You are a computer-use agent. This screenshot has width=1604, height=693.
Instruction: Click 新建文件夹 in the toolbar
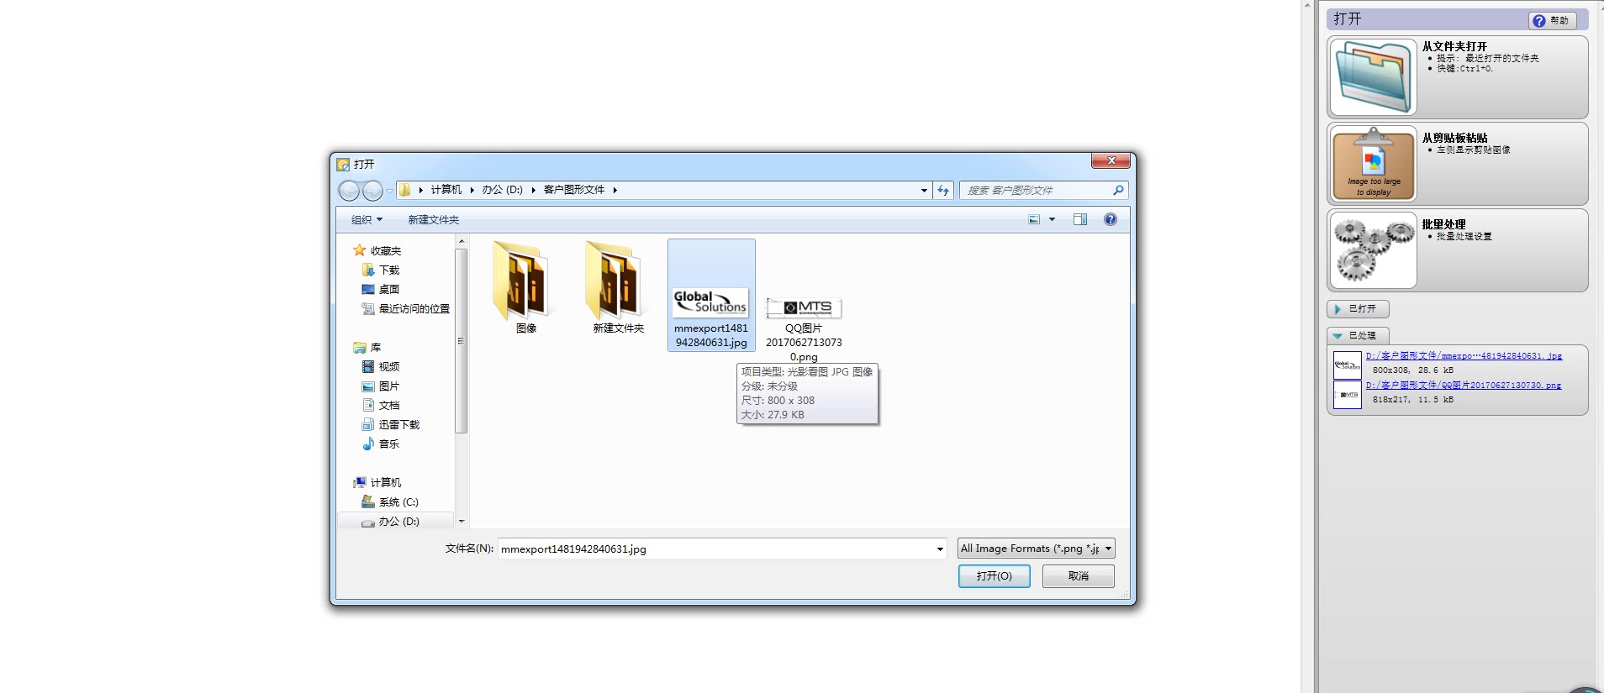pyautogui.click(x=433, y=220)
